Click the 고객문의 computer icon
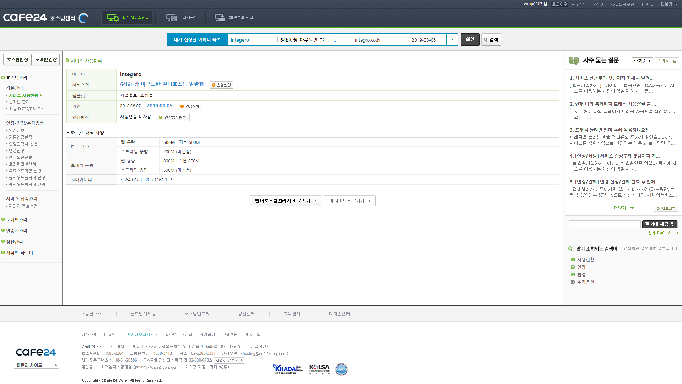This screenshot has height=384, width=682. pos(171,17)
